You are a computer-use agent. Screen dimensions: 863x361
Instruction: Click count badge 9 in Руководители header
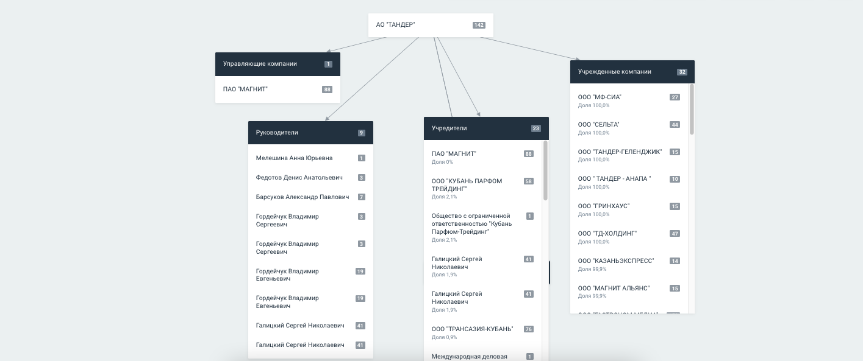pyautogui.click(x=361, y=133)
